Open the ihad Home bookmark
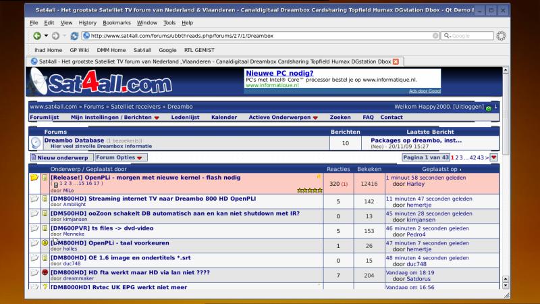Screen dimensions: 540x304 (x=48, y=50)
